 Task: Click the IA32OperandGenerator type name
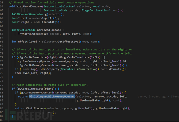(x=27, y=14)
